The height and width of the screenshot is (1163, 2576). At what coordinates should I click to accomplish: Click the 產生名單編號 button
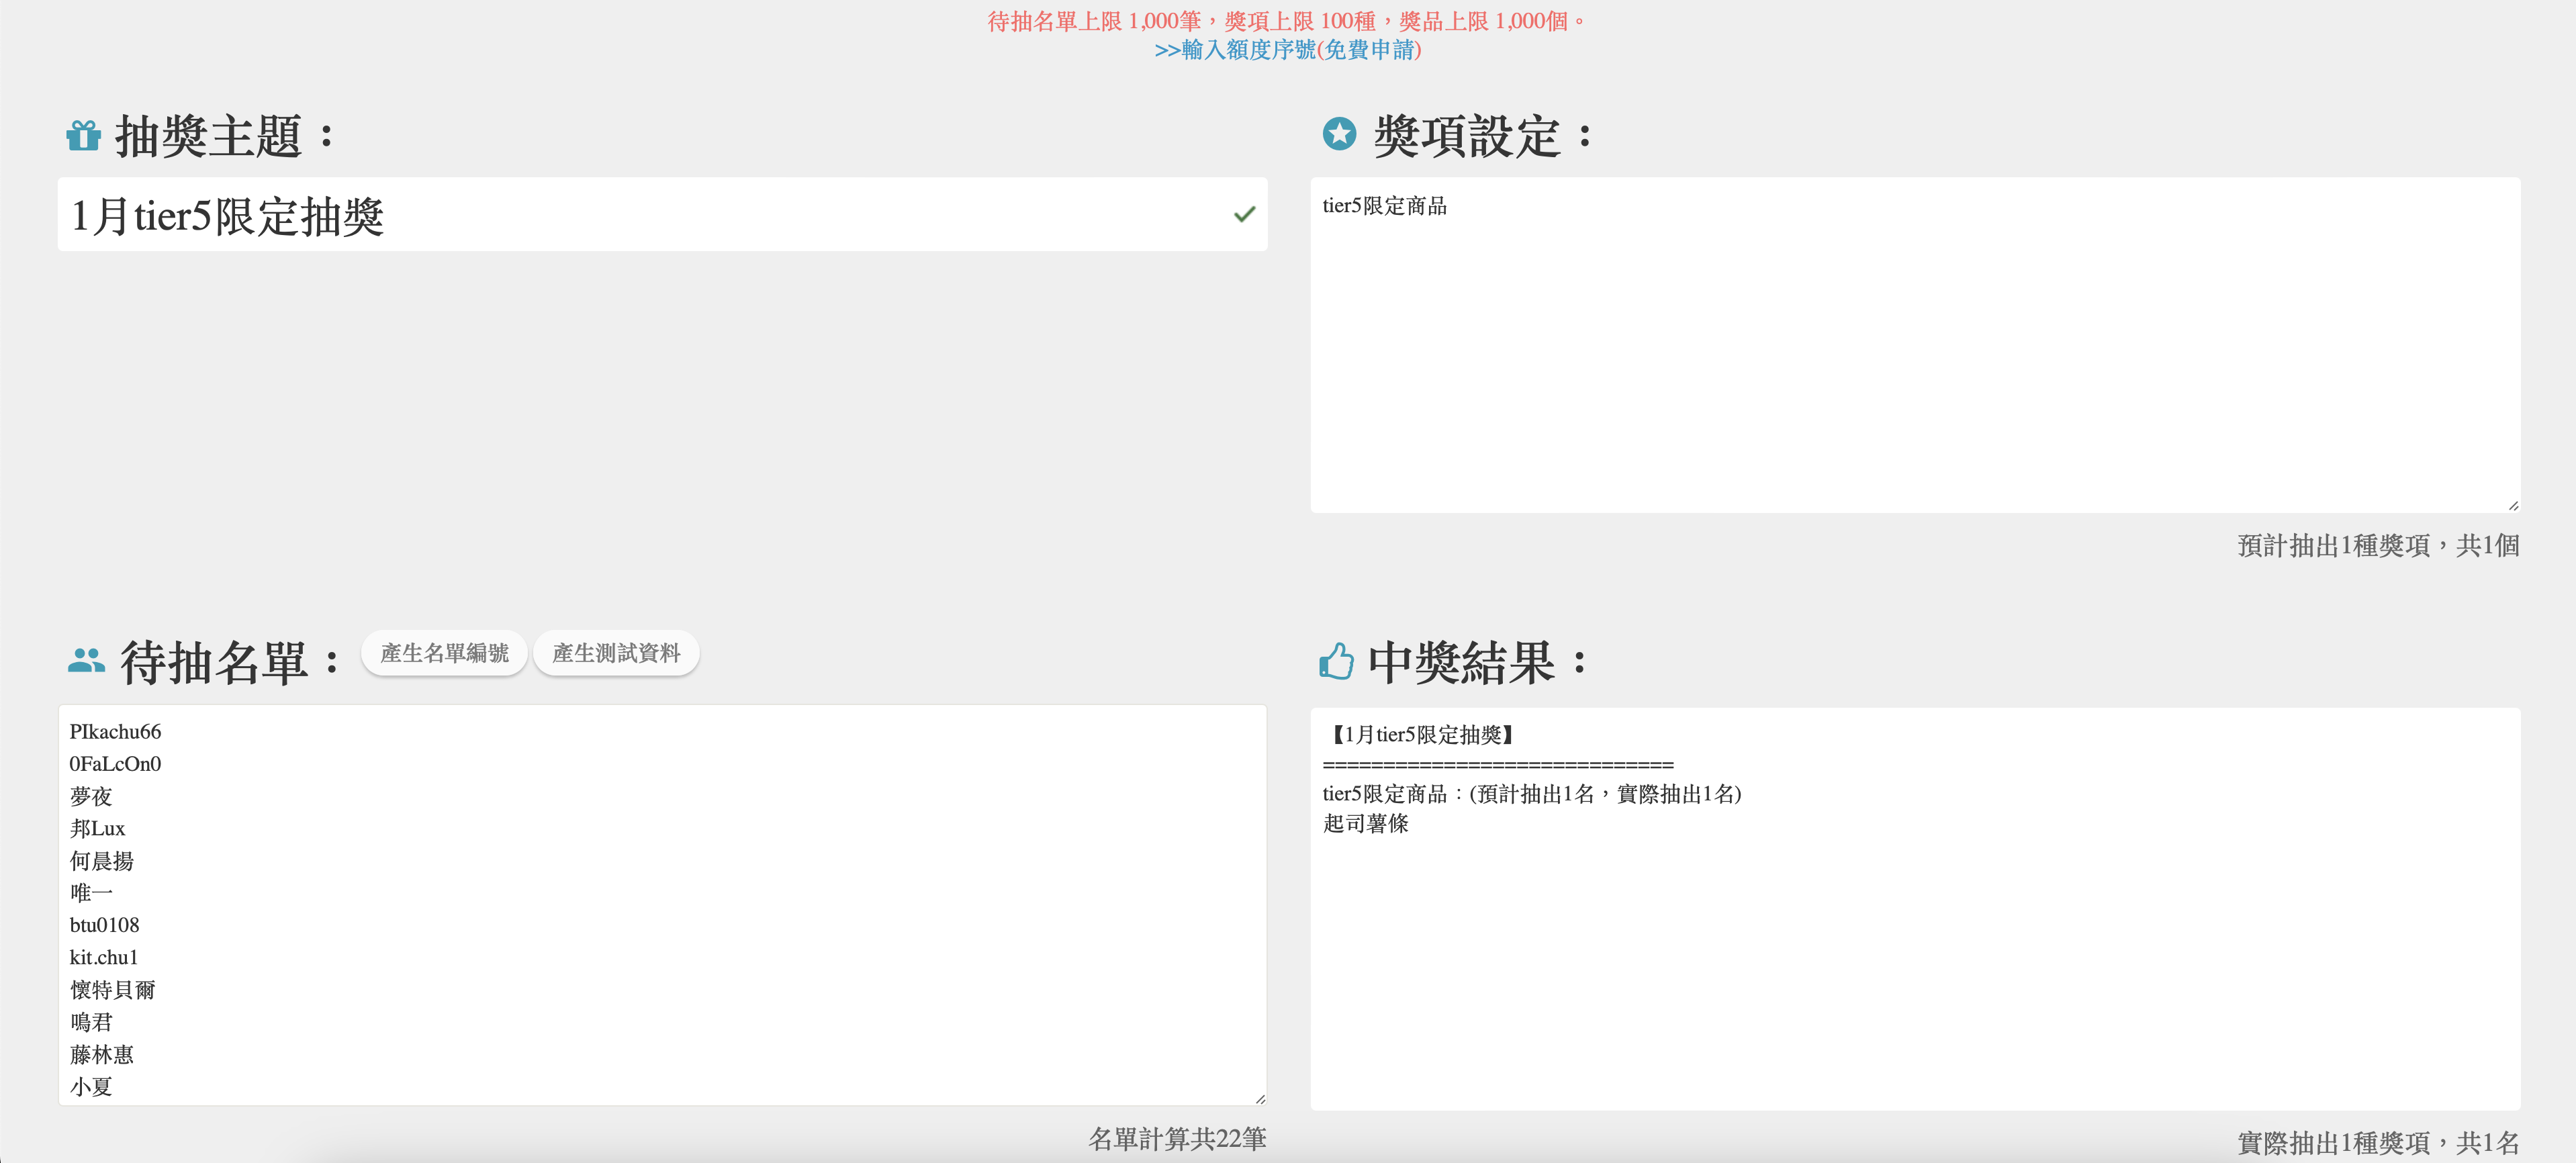point(444,653)
